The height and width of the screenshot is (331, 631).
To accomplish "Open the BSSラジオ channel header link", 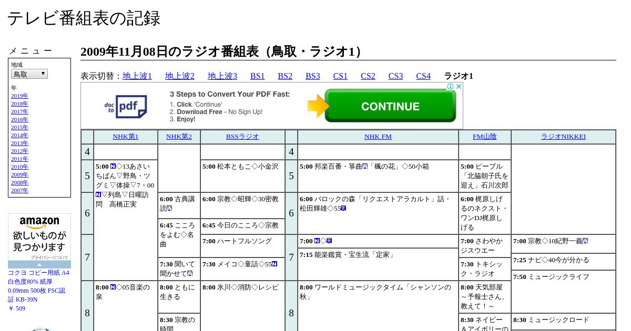I will (242, 137).
